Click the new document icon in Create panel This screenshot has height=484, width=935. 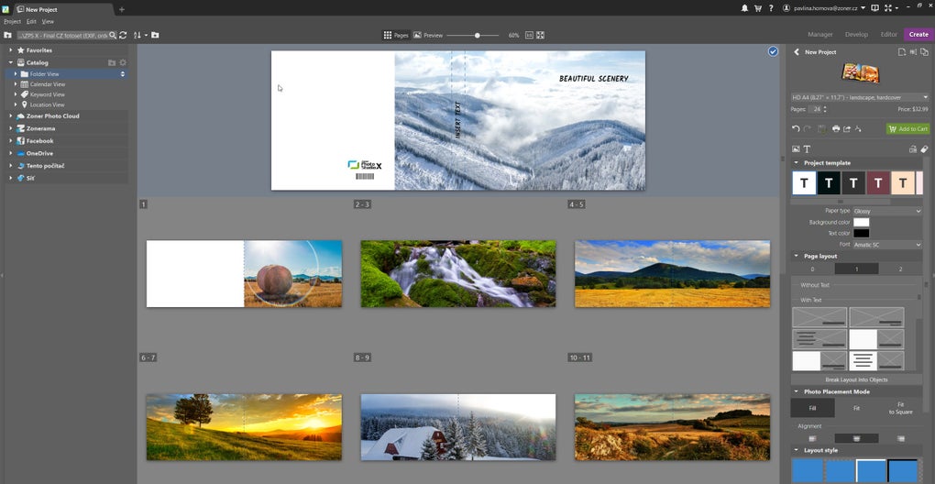[902, 52]
